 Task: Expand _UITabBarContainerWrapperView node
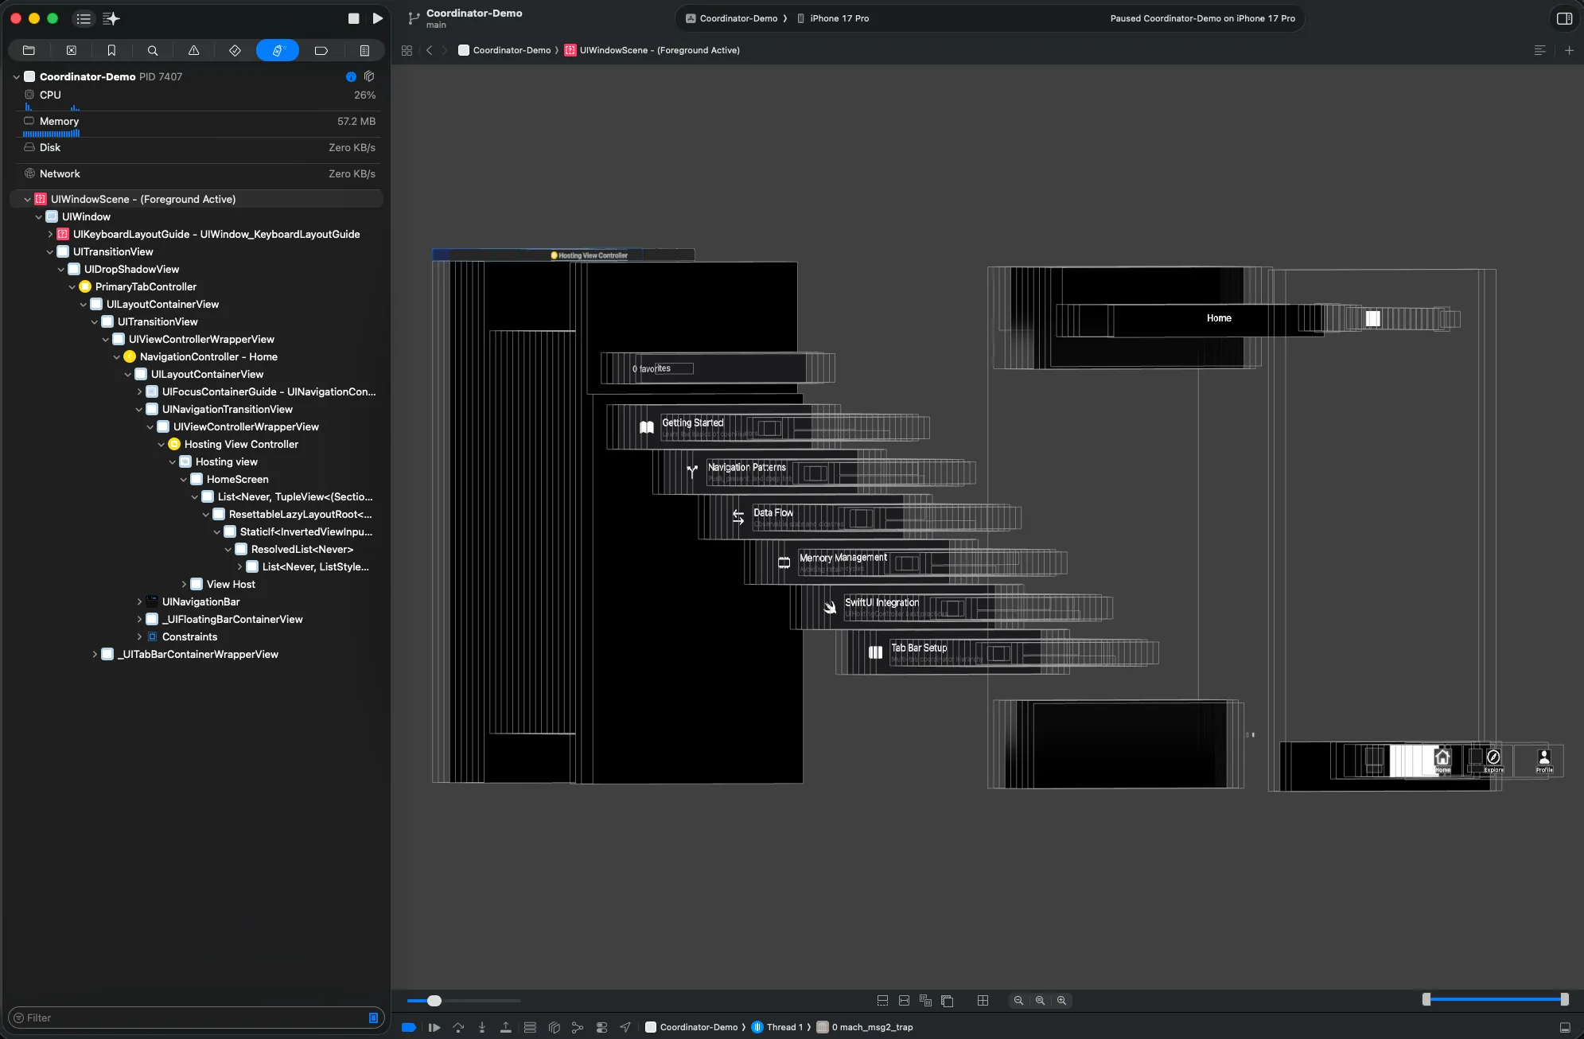(95, 655)
